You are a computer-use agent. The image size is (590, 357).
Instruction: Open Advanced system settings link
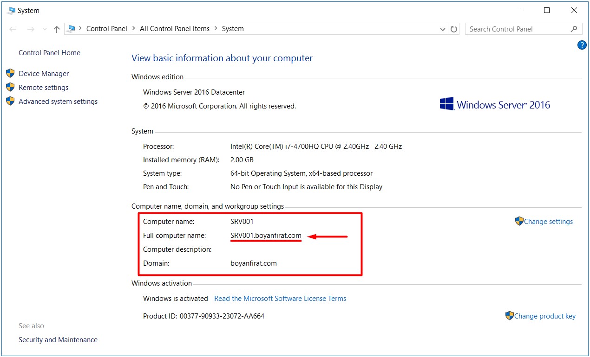(58, 102)
